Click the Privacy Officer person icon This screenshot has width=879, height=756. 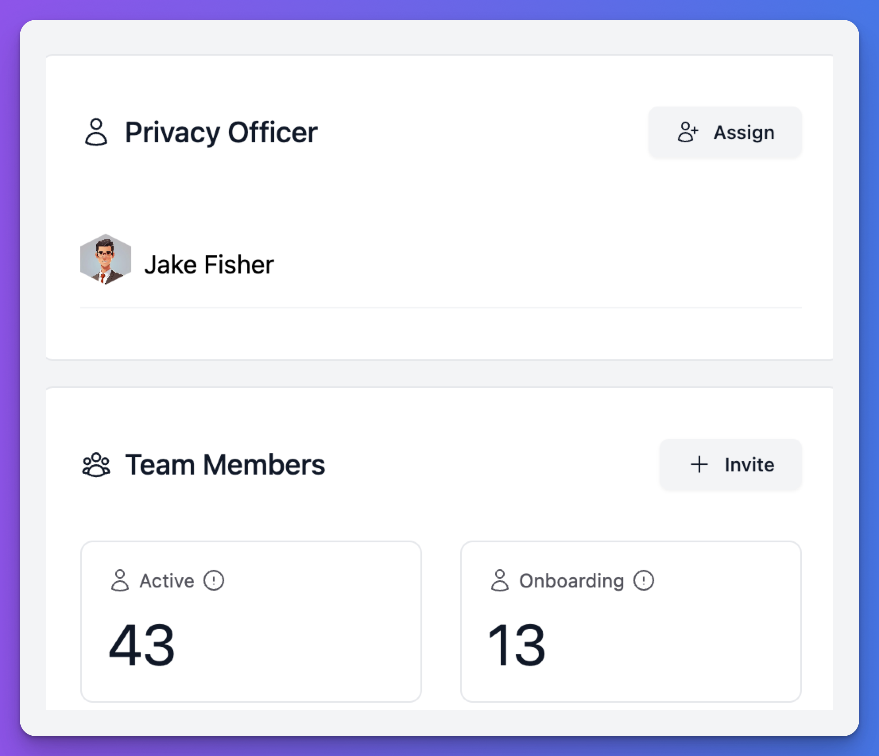pos(96,132)
